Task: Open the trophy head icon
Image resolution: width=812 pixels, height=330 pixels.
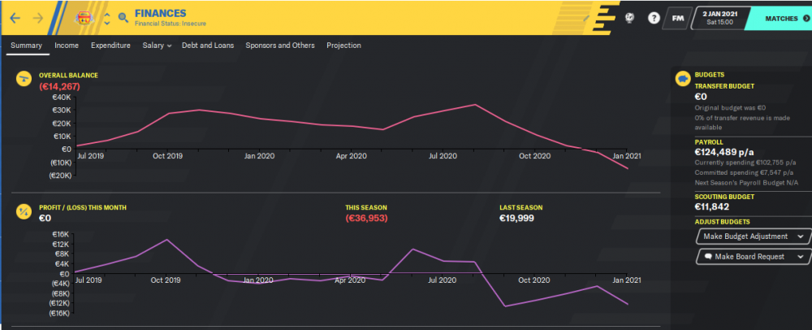Action: tap(629, 18)
